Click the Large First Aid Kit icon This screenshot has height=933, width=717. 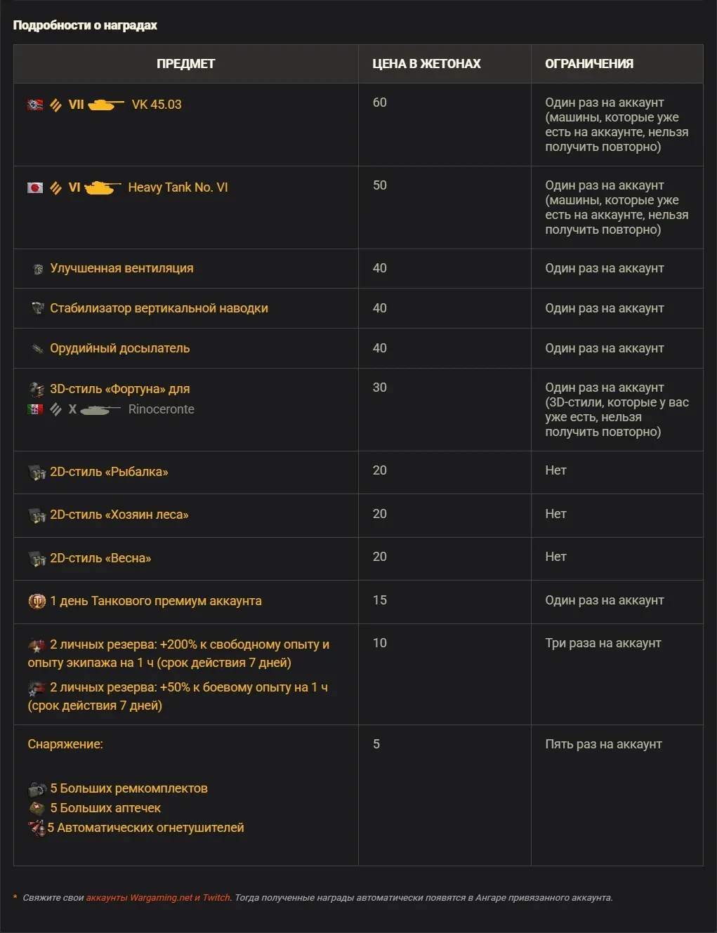click(37, 809)
